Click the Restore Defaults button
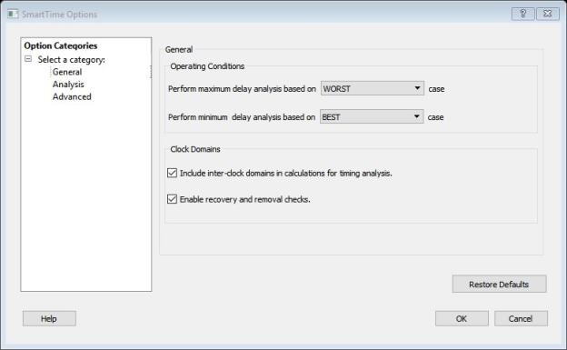567x350 pixels. [x=499, y=285]
